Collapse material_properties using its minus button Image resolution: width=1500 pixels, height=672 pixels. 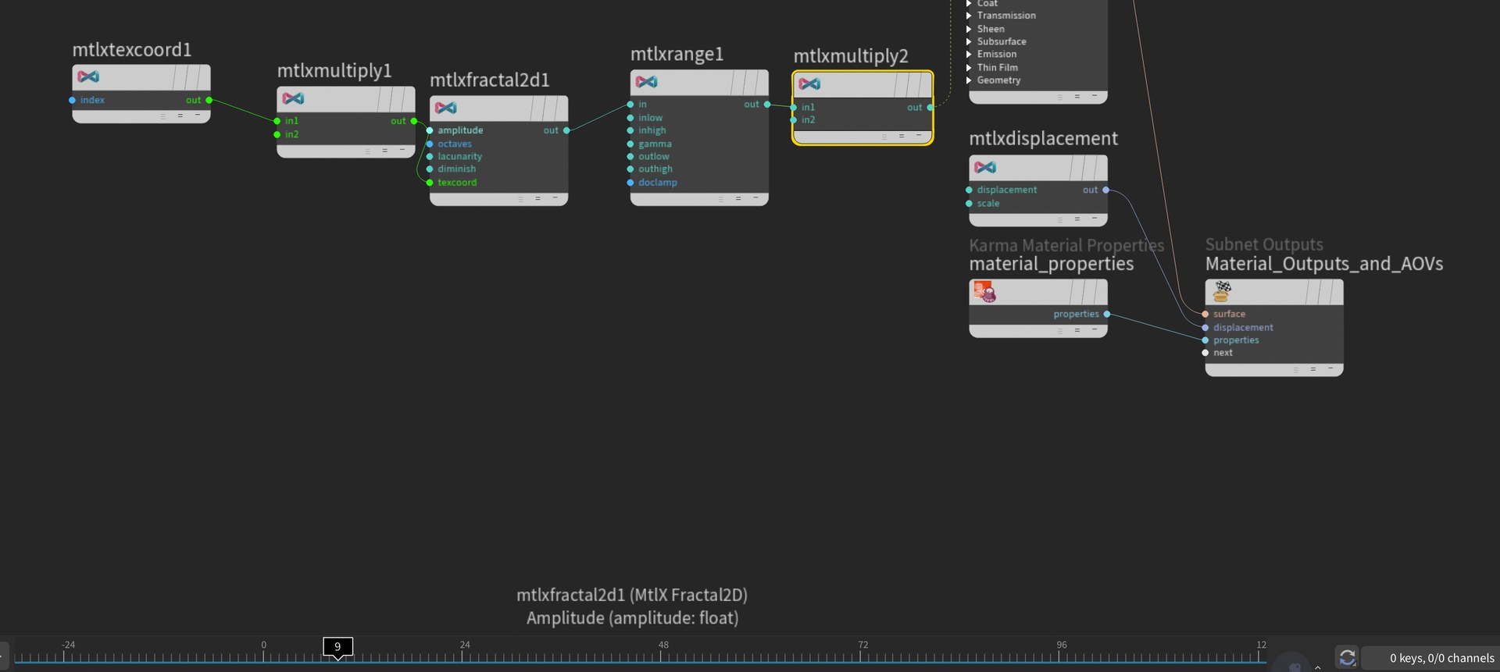1095,330
